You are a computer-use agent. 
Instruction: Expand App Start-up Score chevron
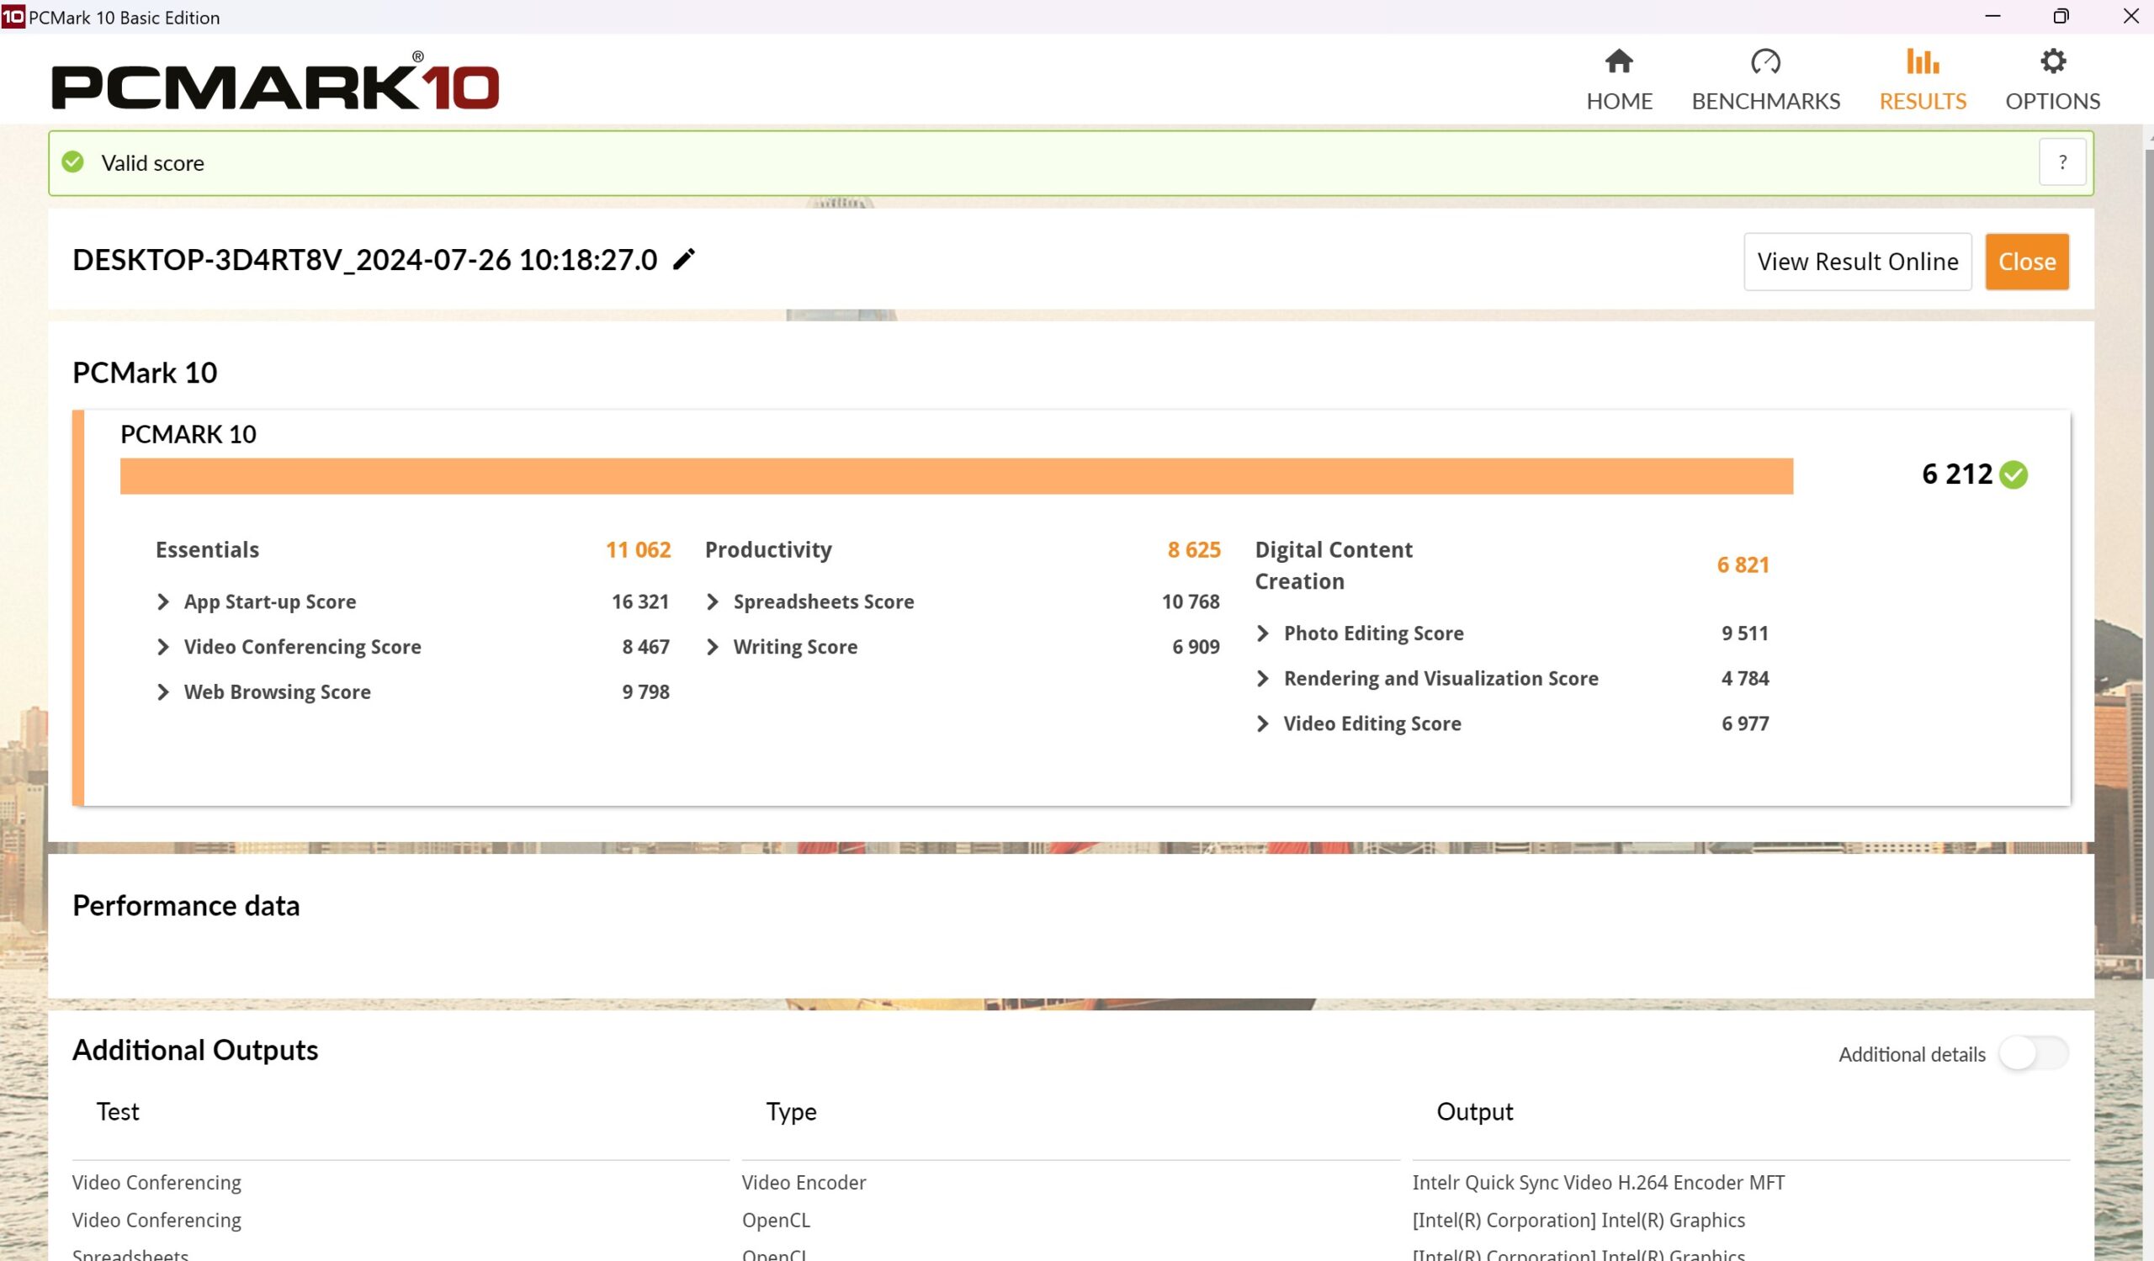(x=162, y=602)
